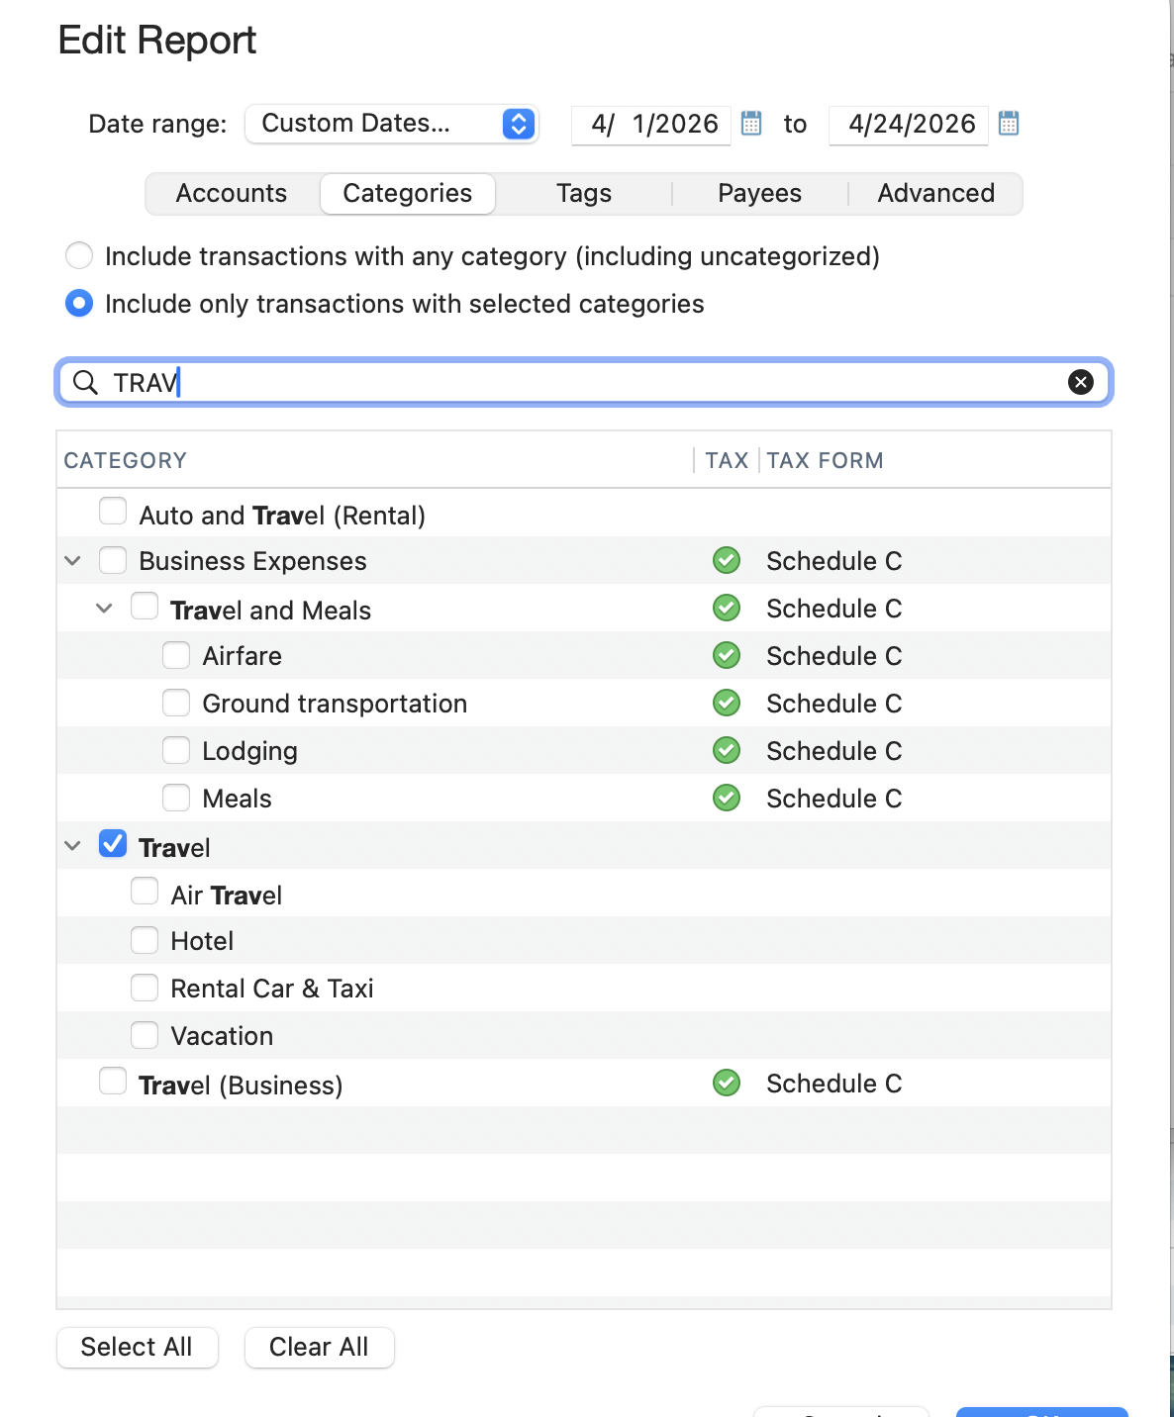
Task: Click the search magnifier icon
Action: 86,382
